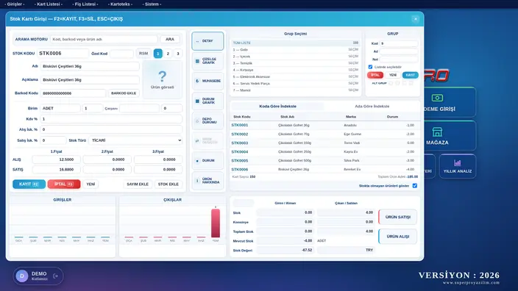Select group 1 — Gıda row
This screenshot has height=291, width=518.
(x=295, y=49)
